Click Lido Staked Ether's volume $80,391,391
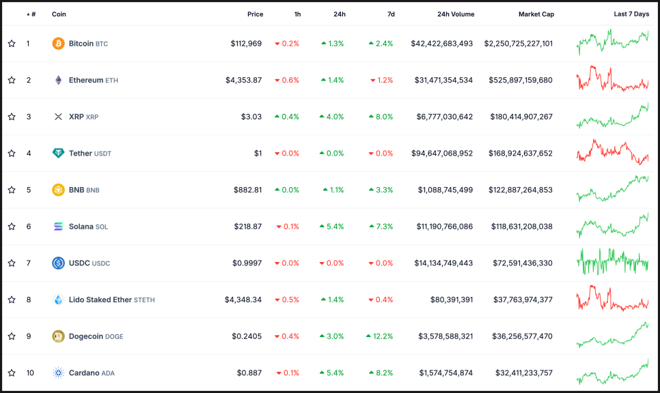Screen dimensions: 660x393 [452, 300]
